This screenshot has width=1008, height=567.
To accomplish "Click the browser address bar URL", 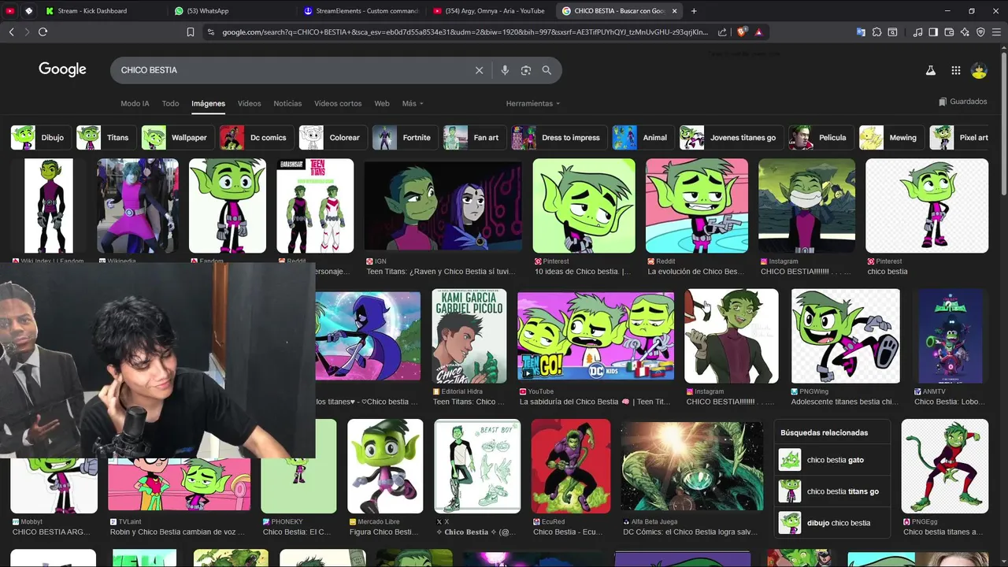I will point(465,32).
